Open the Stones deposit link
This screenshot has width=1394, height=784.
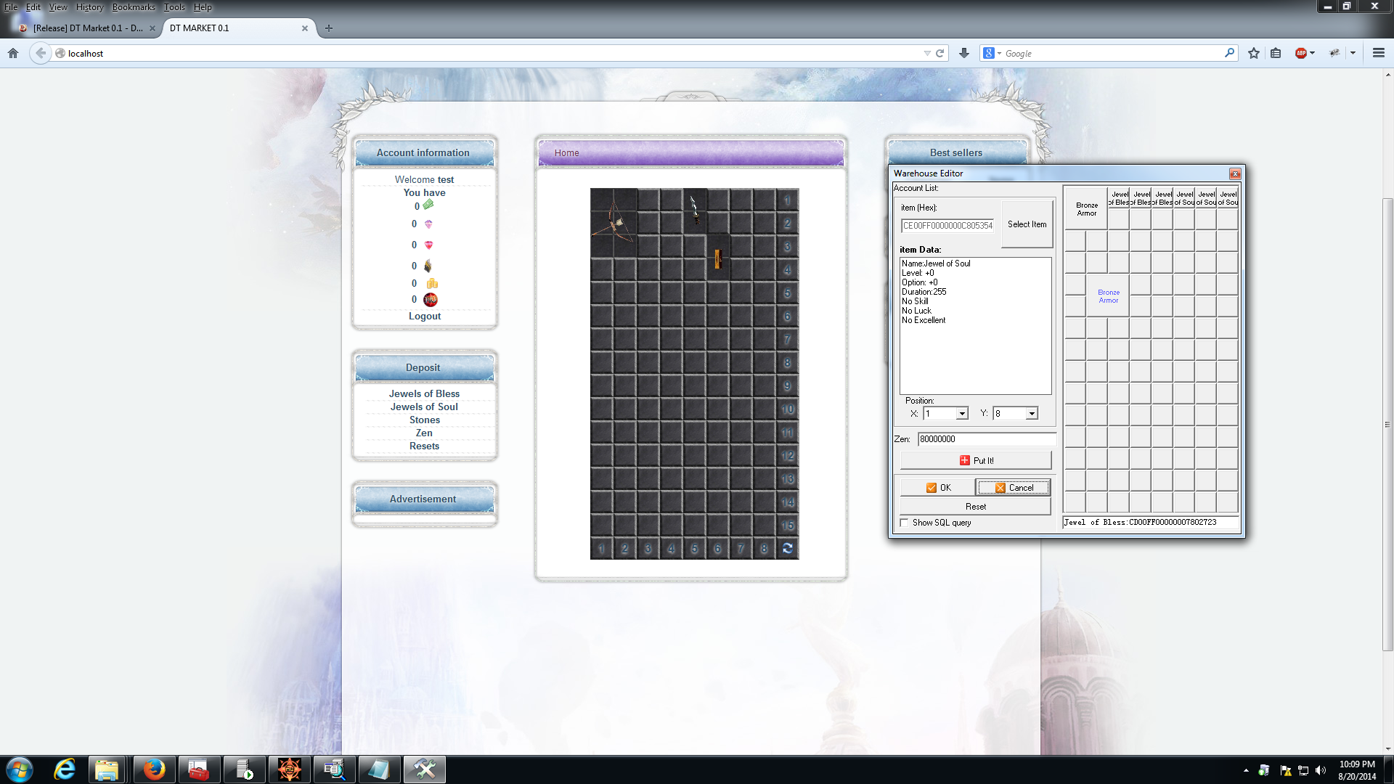425,420
